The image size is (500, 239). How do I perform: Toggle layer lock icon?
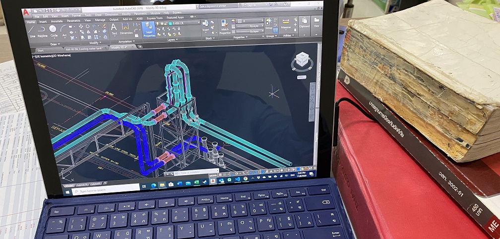click(x=166, y=24)
